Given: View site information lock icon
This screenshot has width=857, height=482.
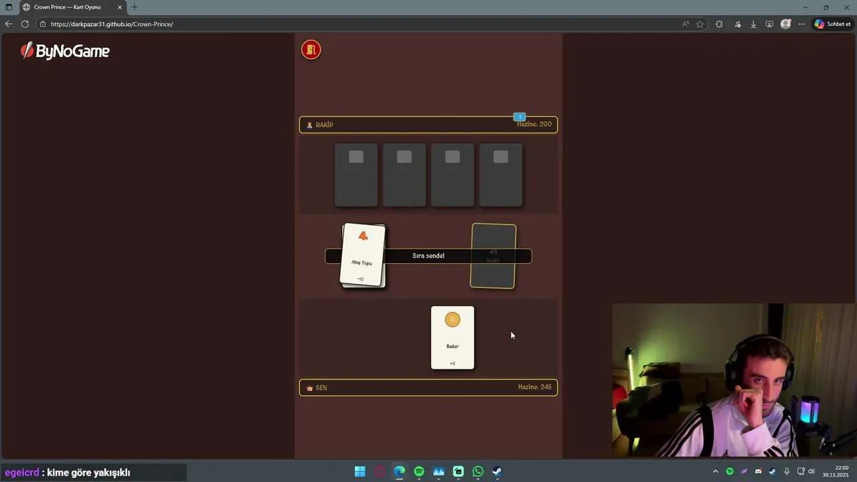Looking at the screenshot, I should coord(43,24).
